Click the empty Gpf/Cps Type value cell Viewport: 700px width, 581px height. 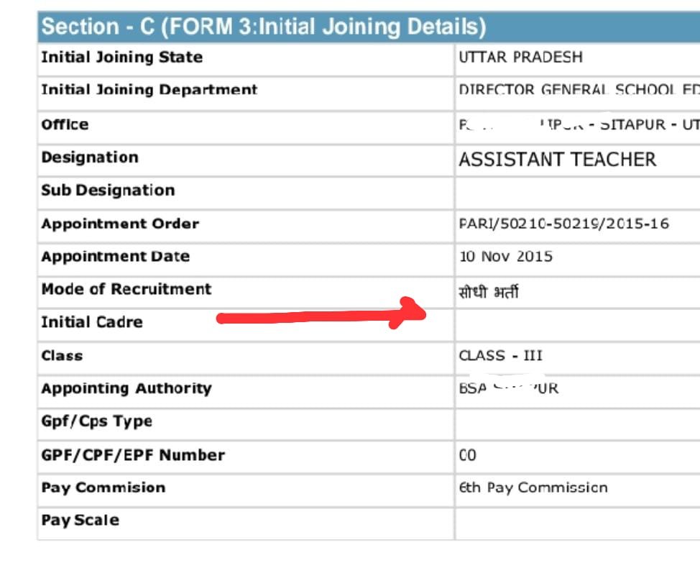pyautogui.click(x=578, y=424)
